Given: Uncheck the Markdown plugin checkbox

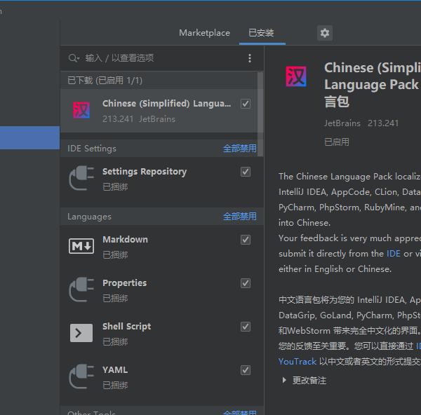Looking at the screenshot, I should coord(246,240).
